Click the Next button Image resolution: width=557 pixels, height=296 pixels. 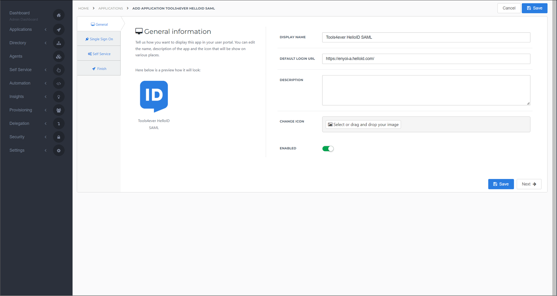coord(529,184)
